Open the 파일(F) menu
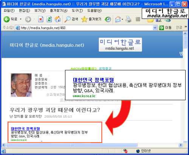The image size is (189, 155). [9, 11]
